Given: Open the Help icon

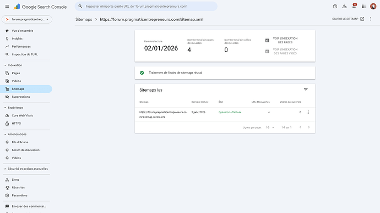Looking at the screenshot, I should point(335,7).
